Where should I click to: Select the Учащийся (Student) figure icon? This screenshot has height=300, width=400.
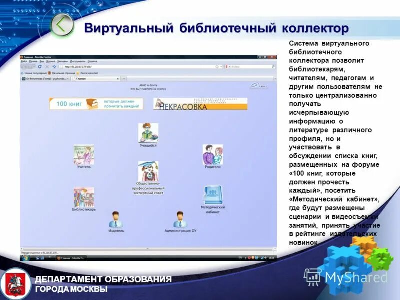click(147, 133)
